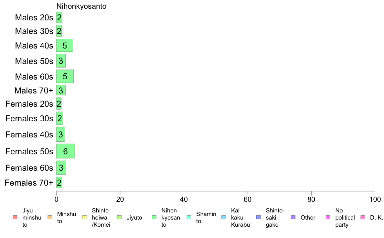Click the D. K. legend swatch
384x238 pixels.
coord(363,217)
